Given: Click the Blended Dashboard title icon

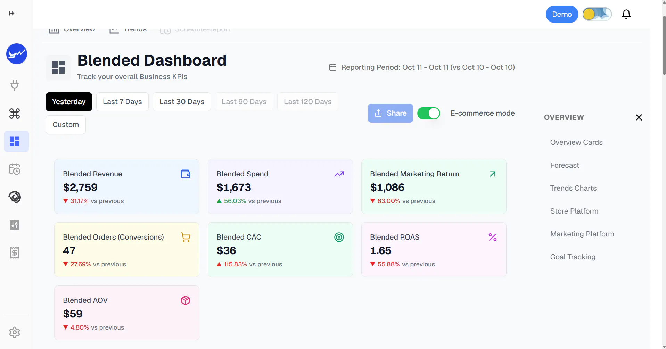Looking at the screenshot, I should point(58,67).
